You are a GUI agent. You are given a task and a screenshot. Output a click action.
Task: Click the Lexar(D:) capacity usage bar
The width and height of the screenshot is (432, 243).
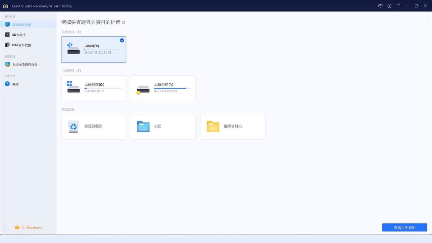(x=103, y=50)
